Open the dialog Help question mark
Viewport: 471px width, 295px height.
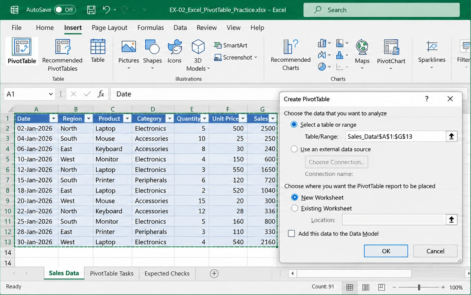tap(427, 99)
